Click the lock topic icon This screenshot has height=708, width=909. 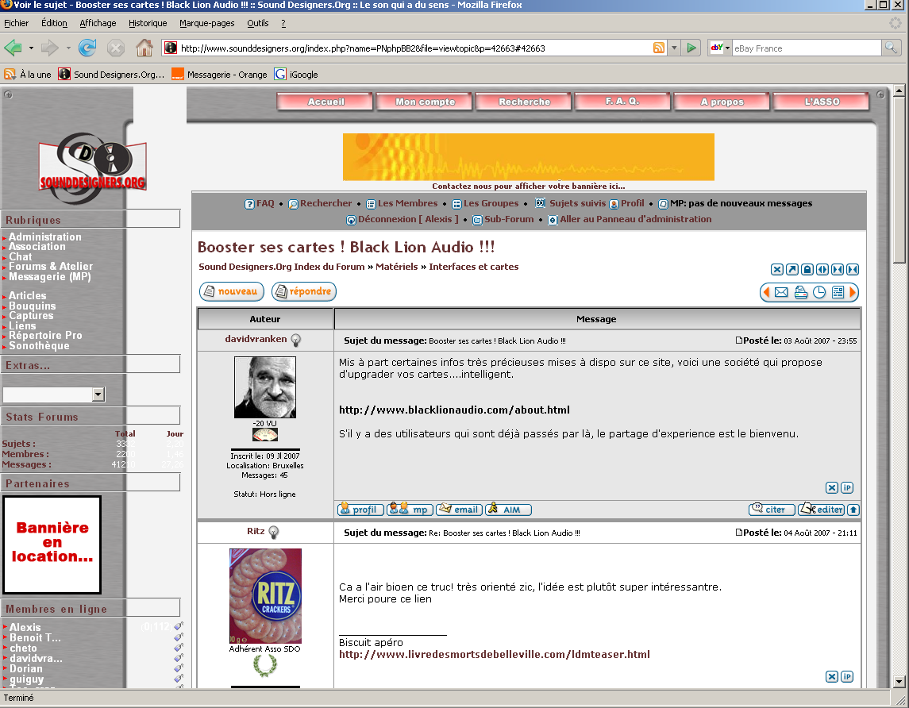pyautogui.click(x=807, y=270)
